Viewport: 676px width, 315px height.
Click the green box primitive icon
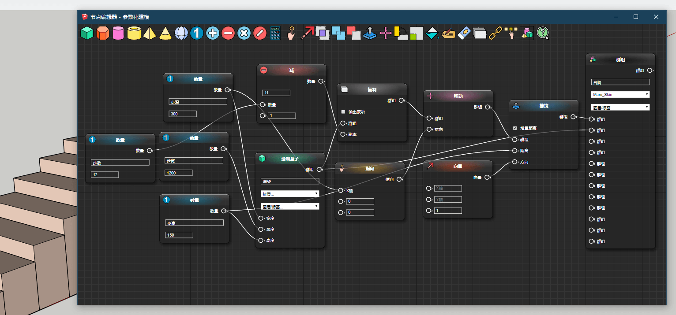(87, 33)
